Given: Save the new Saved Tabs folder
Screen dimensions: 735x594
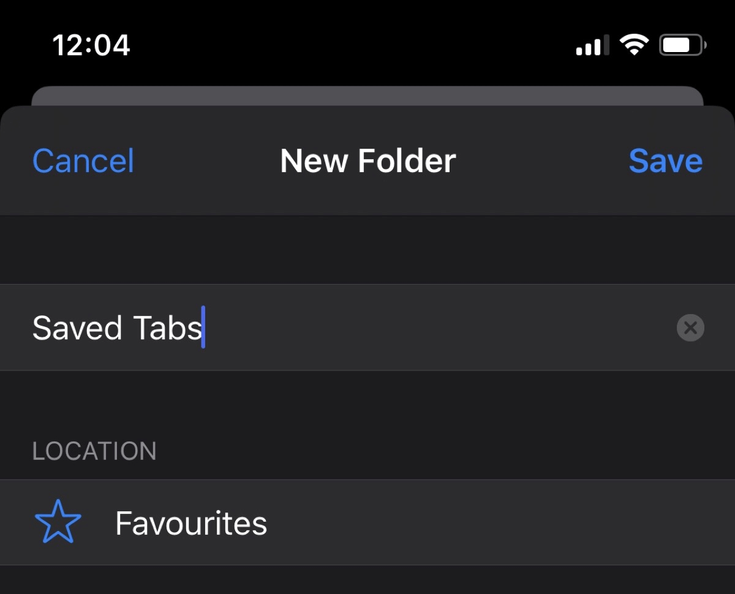Looking at the screenshot, I should tap(665, 160).
